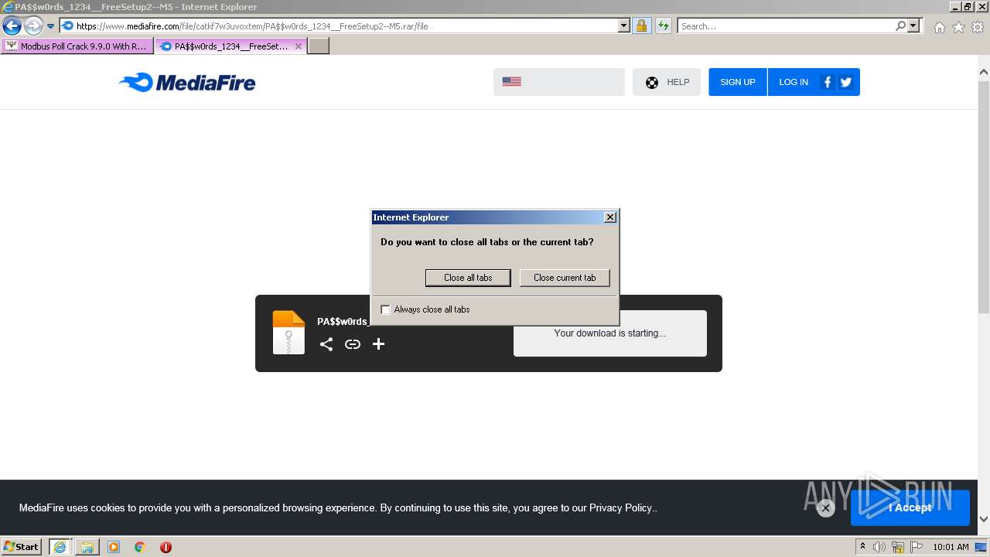Open file explorer taskbar icon
The height and width of the screenshot is (557, 990).
pyautogui.click(x=87, y=547)
